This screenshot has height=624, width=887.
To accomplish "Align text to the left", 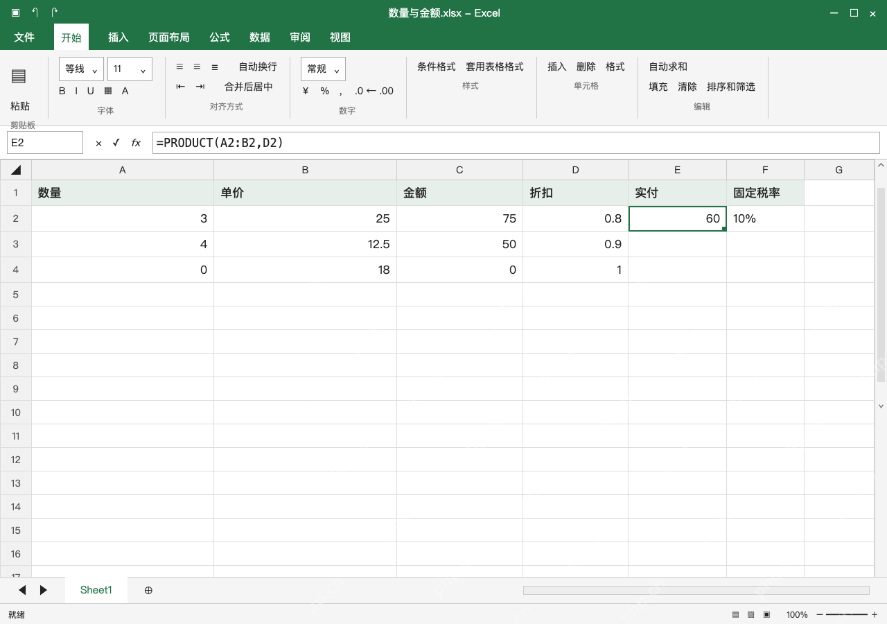I will coord(179,67).
